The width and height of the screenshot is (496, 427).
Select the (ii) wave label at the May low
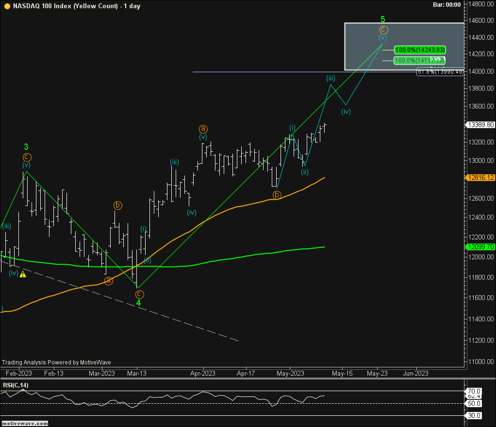coord(305,172)
